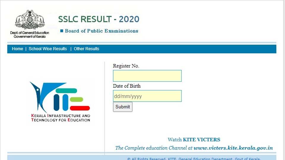The image size is (285, 160).
Task: Click the Government of Kerala caption
Action: (29, 36)
